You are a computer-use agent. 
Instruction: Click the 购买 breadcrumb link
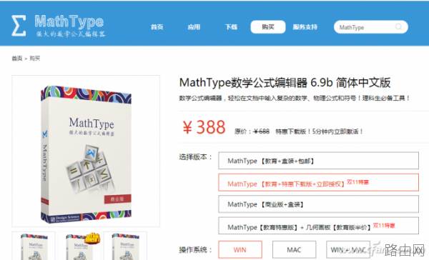tap(35, 59)
